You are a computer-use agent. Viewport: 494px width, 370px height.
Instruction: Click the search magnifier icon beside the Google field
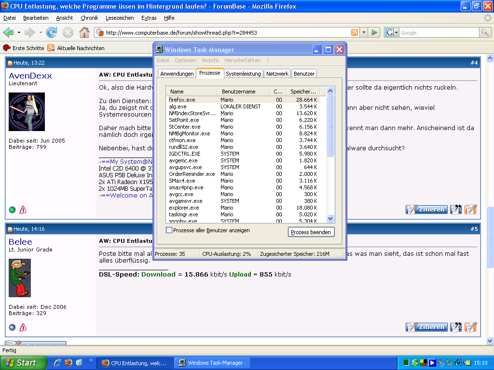click(x=485, y=32)
